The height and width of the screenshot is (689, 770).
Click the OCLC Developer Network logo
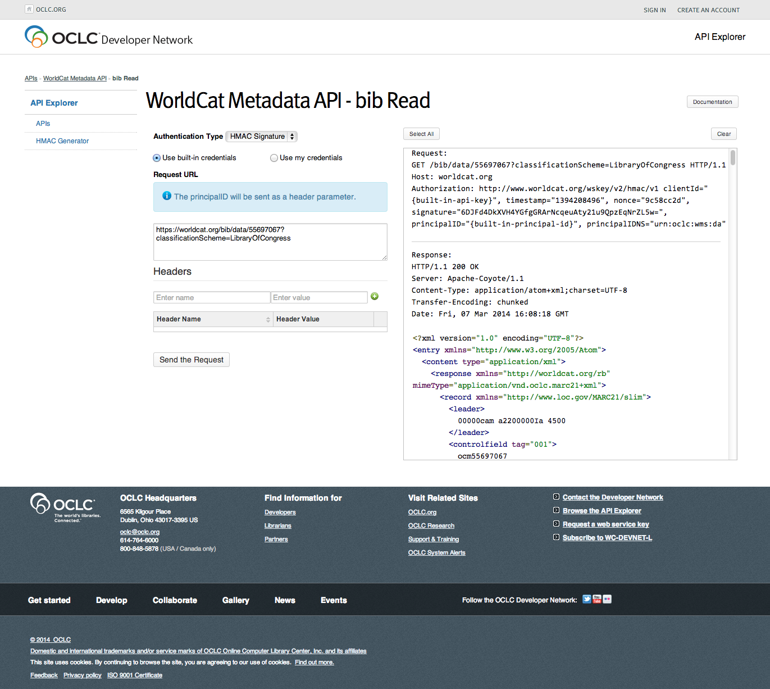(x=109, y=37)
